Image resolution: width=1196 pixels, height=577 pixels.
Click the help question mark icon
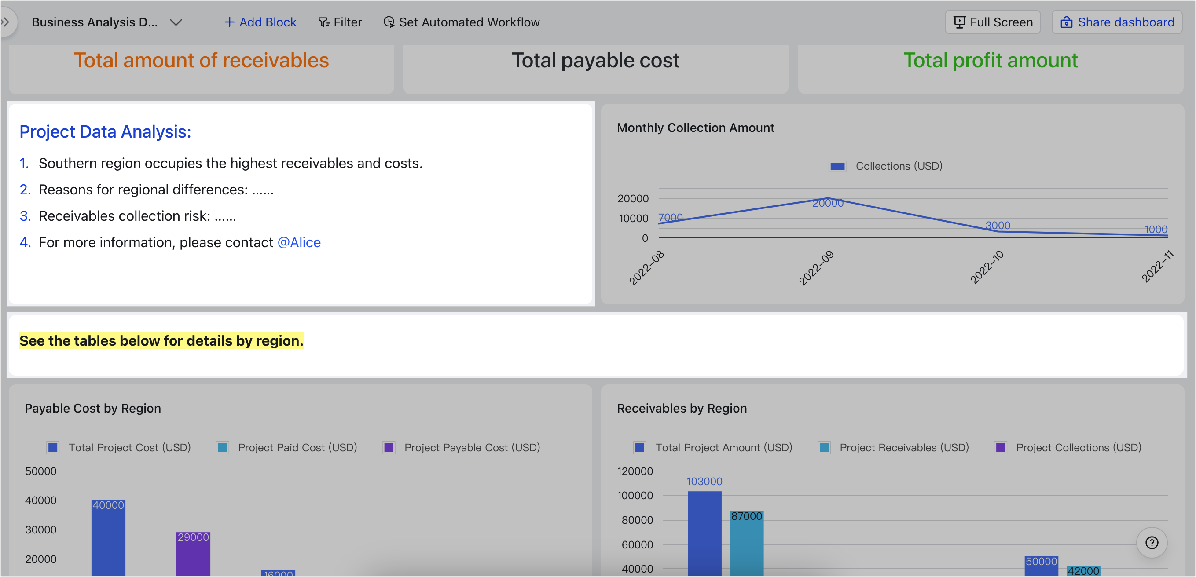1152,543
